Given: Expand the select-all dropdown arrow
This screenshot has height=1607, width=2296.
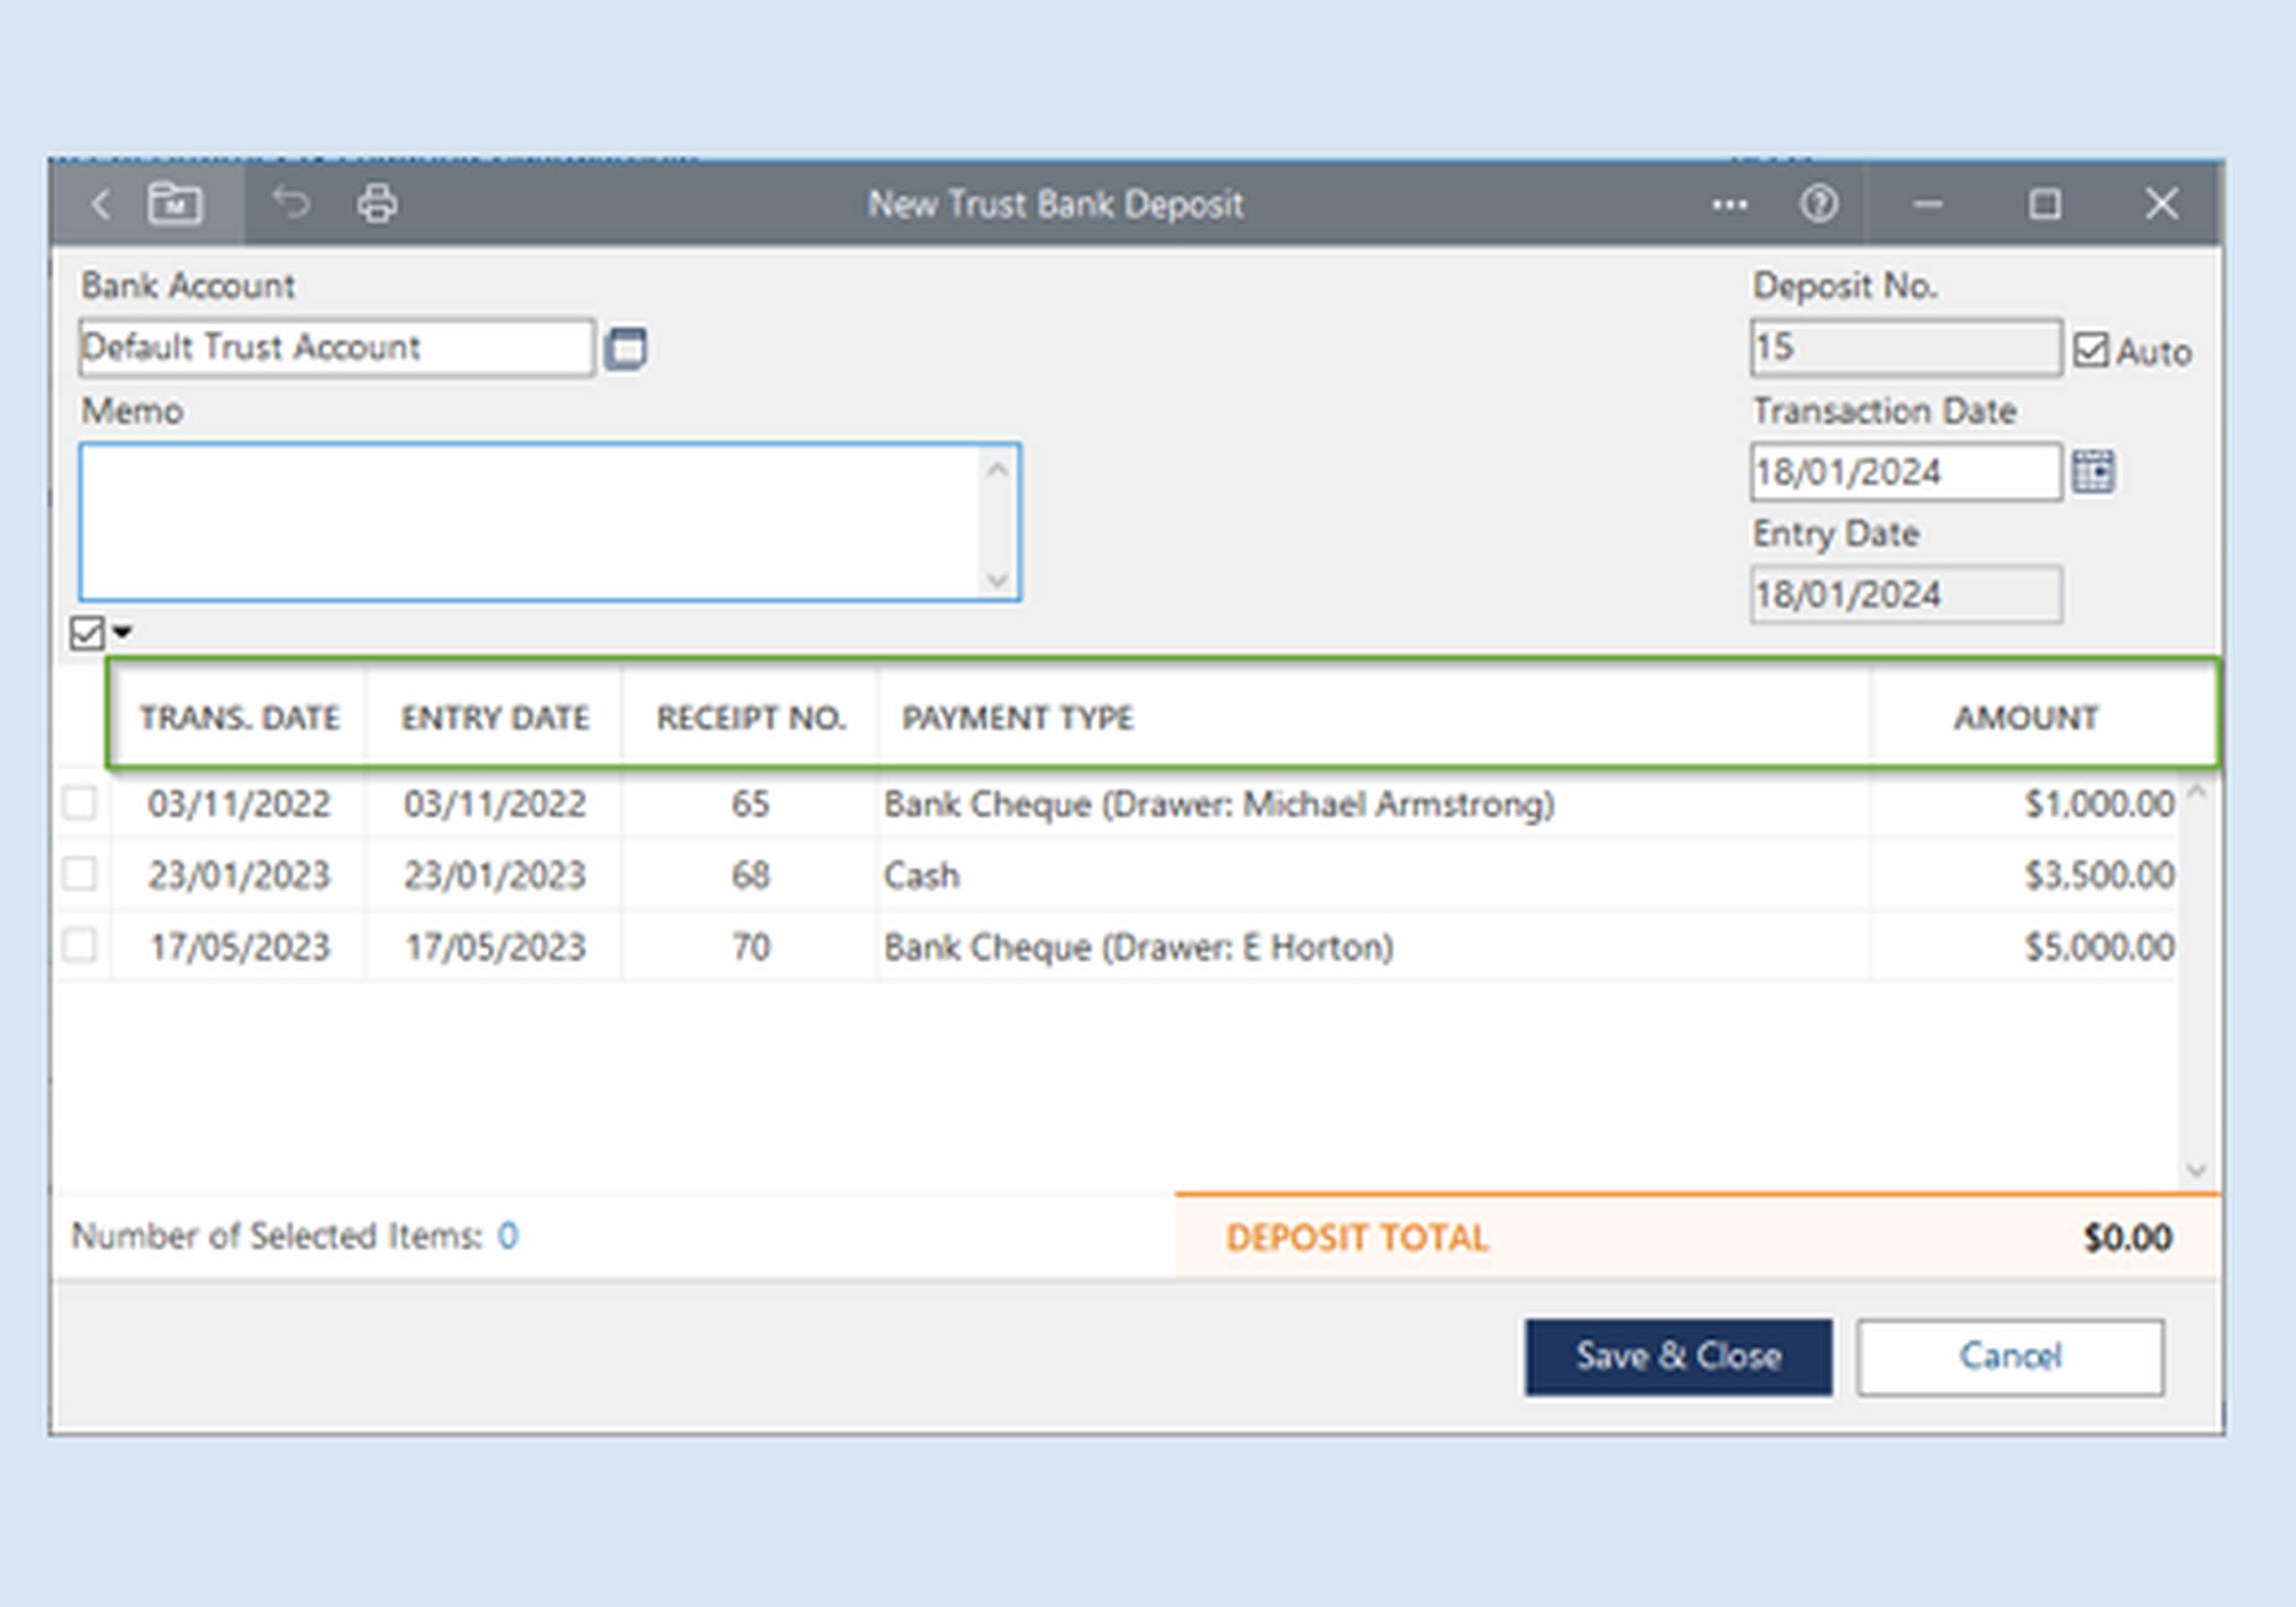Looking at the screenshot, I should coord(123,632).
